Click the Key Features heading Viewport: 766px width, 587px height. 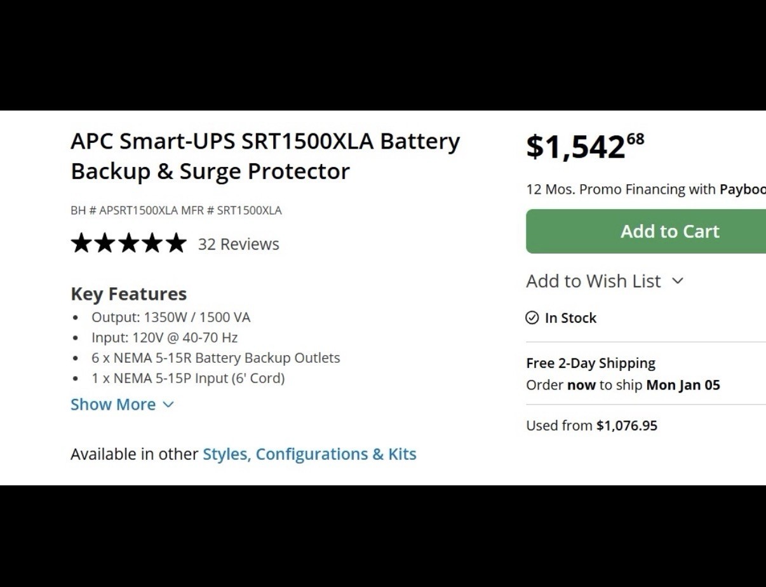click(x=128, y=294)
